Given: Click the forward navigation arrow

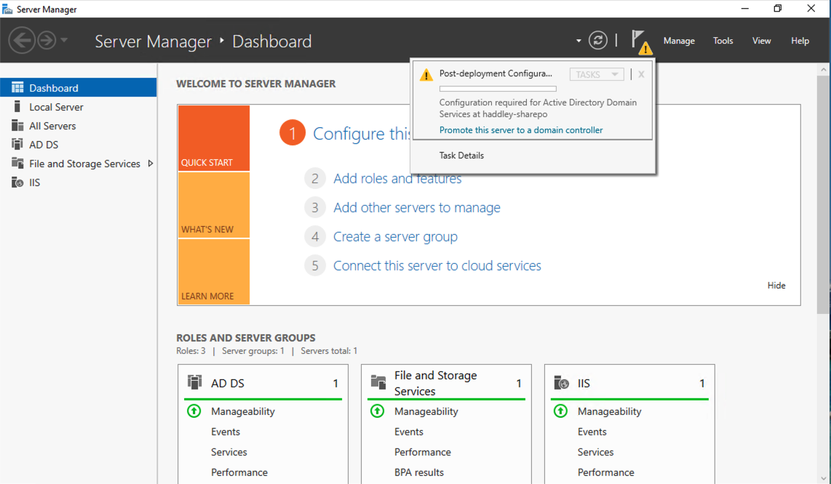Looking at the screenshot, I should click(x=47, y=40).
